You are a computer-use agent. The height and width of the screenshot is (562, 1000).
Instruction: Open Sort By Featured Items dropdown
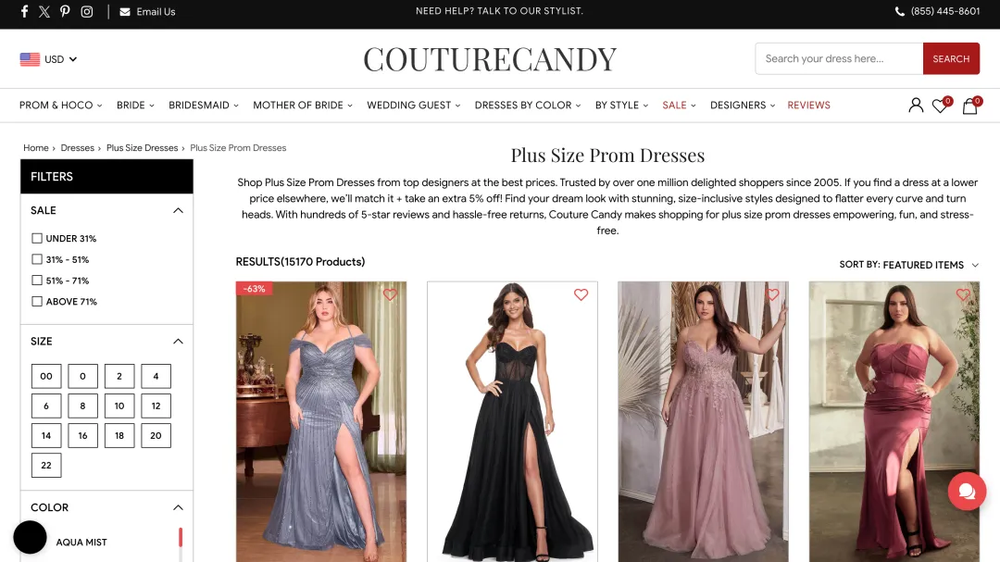909,265
